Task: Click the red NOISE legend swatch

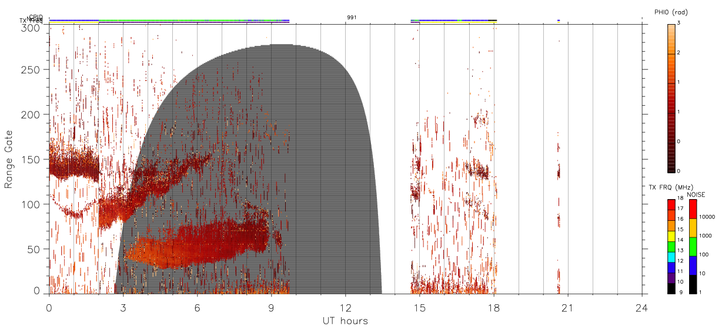Action: pyautogui.click(x=693, y=209)
